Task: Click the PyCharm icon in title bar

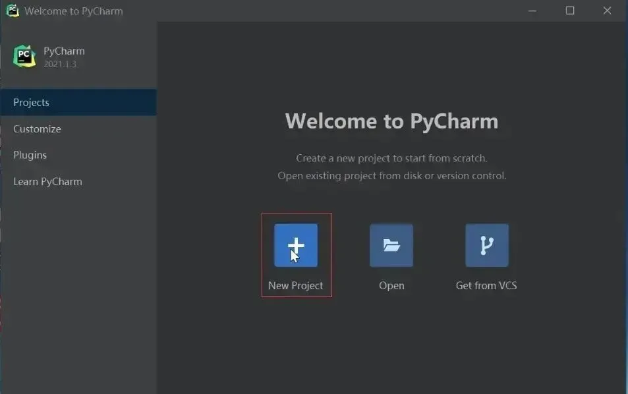Action: (x=13, y=11)
